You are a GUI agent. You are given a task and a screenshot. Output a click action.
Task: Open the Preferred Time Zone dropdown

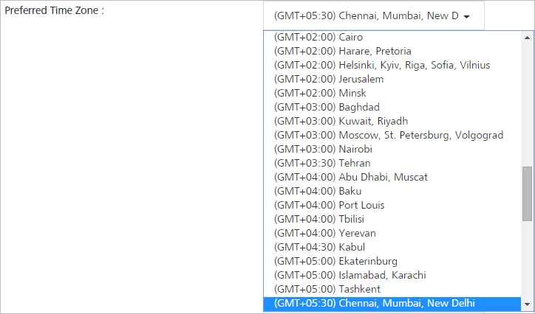point(374,15)
